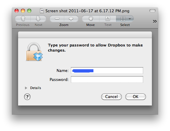Image resolution: width=170 pixels, height=131 pixels.
Task: Click the Dropbox padlock icon
Action: (34, 52)
